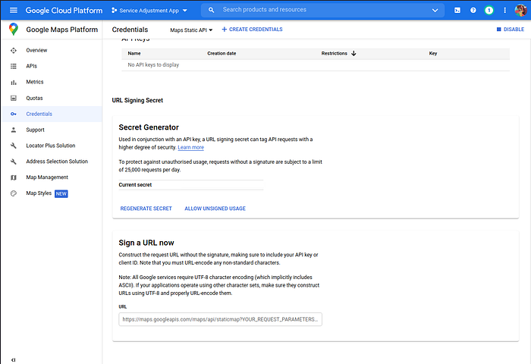Click the project hexagon icon beside Service Adjustment App
Viewport: 531px width, 364px height.
click(114, 11)
